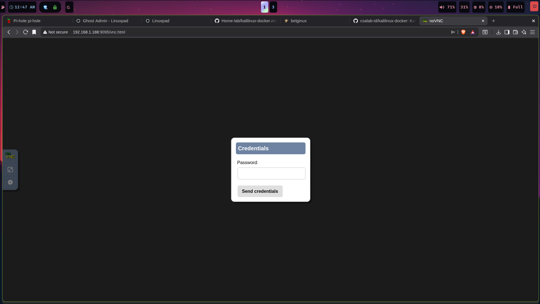540x304 pixels.
Task: Open browser downloads
Action: [x=499, y=32]
